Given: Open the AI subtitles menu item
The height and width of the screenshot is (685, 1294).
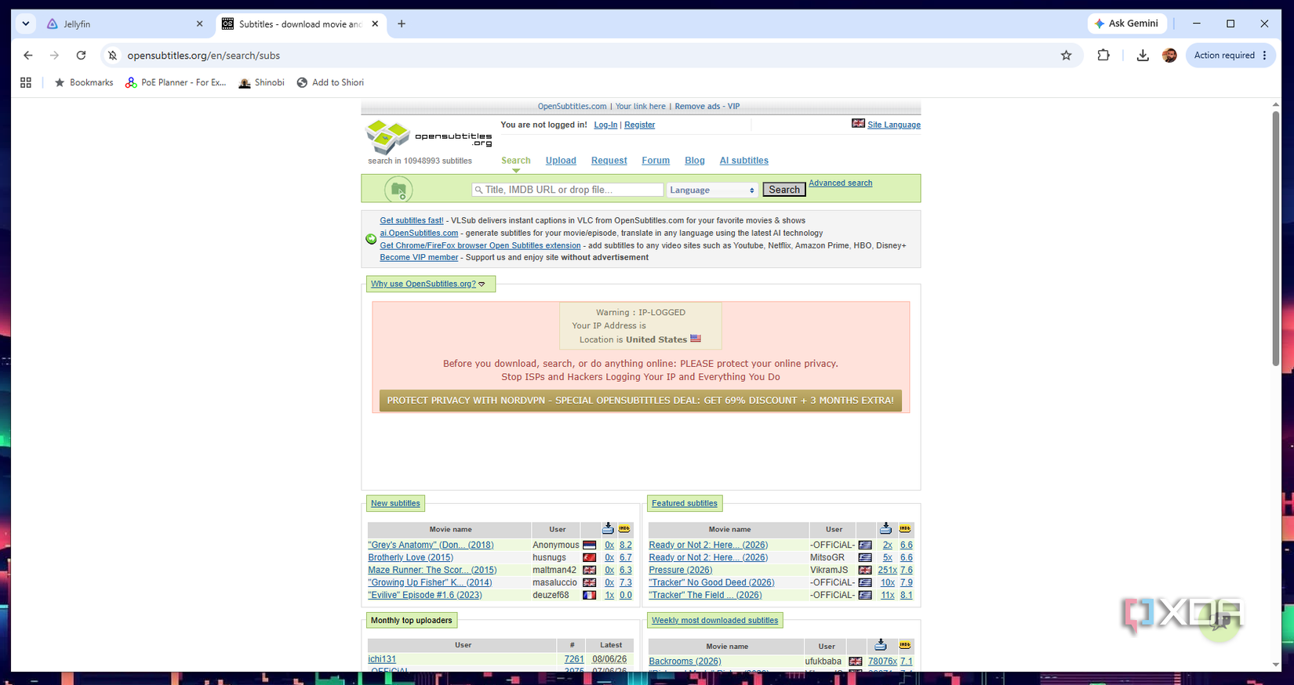Looking at the screenshot, I should [x=744, y=161].
